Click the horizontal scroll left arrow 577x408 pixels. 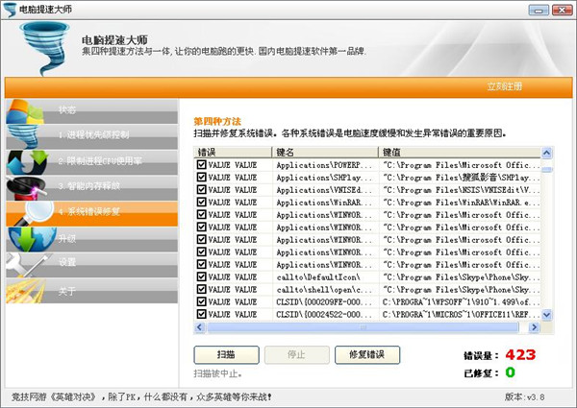(200, 326)
